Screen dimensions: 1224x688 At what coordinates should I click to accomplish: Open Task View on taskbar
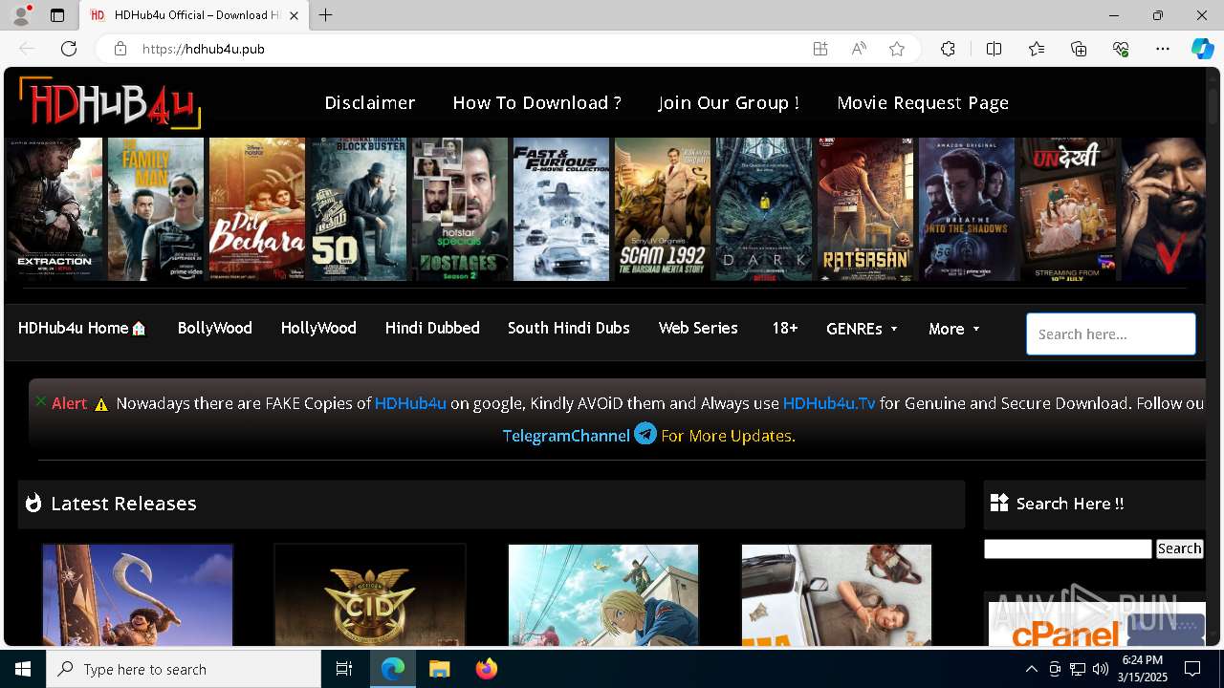coord(344,669)
